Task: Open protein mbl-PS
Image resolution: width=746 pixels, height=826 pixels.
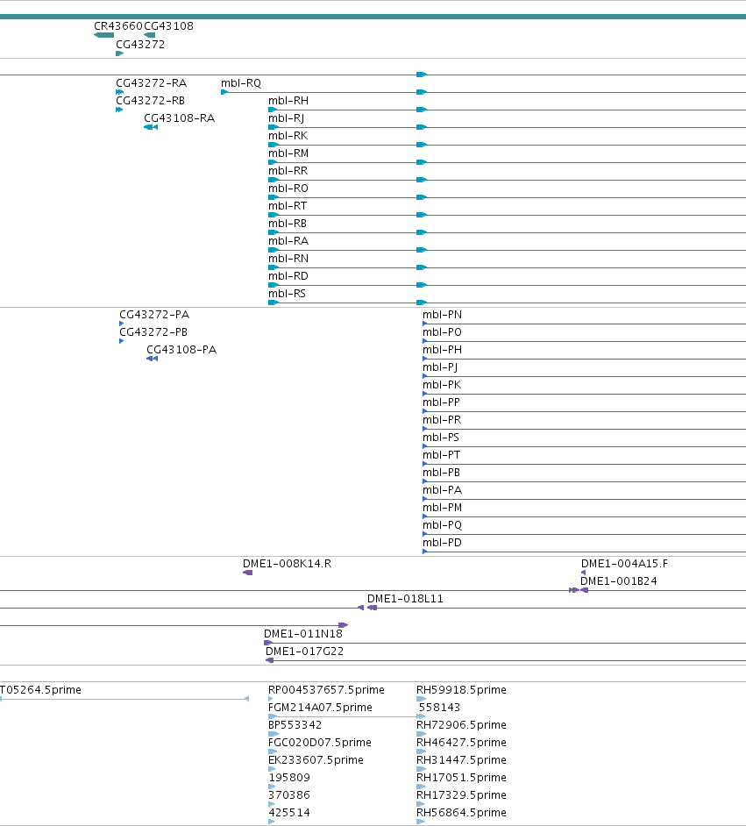Action: (441, 438)
